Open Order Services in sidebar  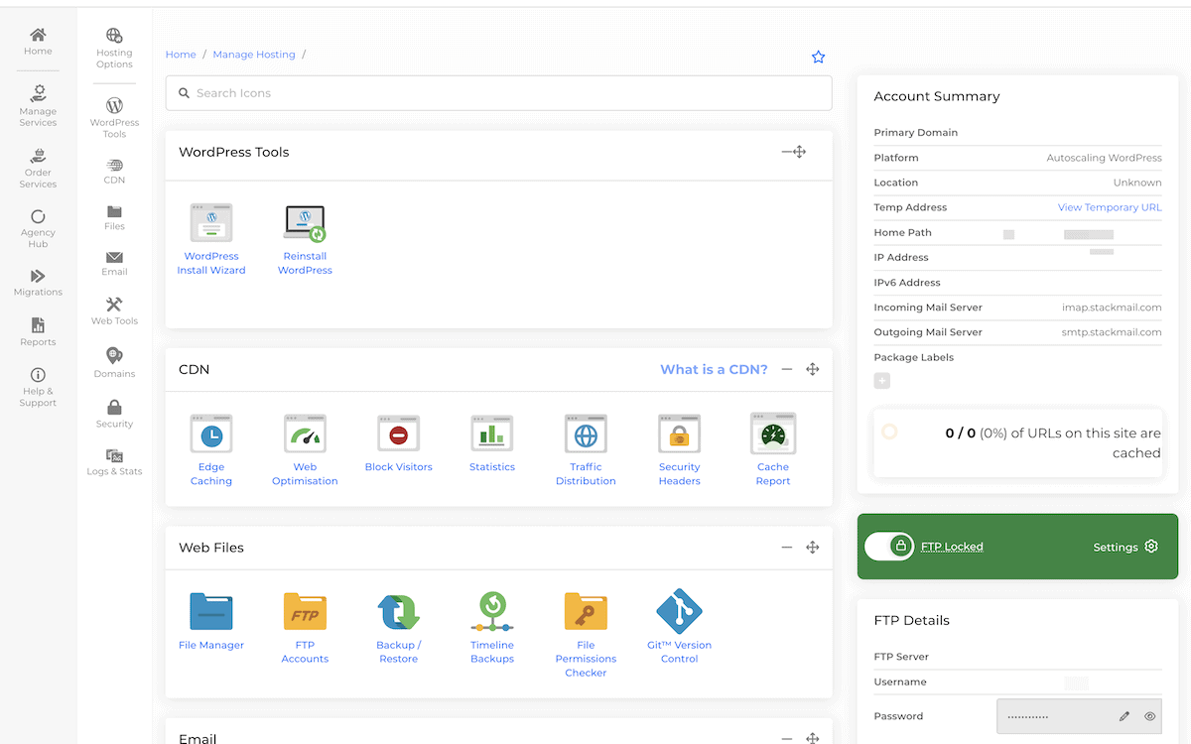click(x=38, y=169)
